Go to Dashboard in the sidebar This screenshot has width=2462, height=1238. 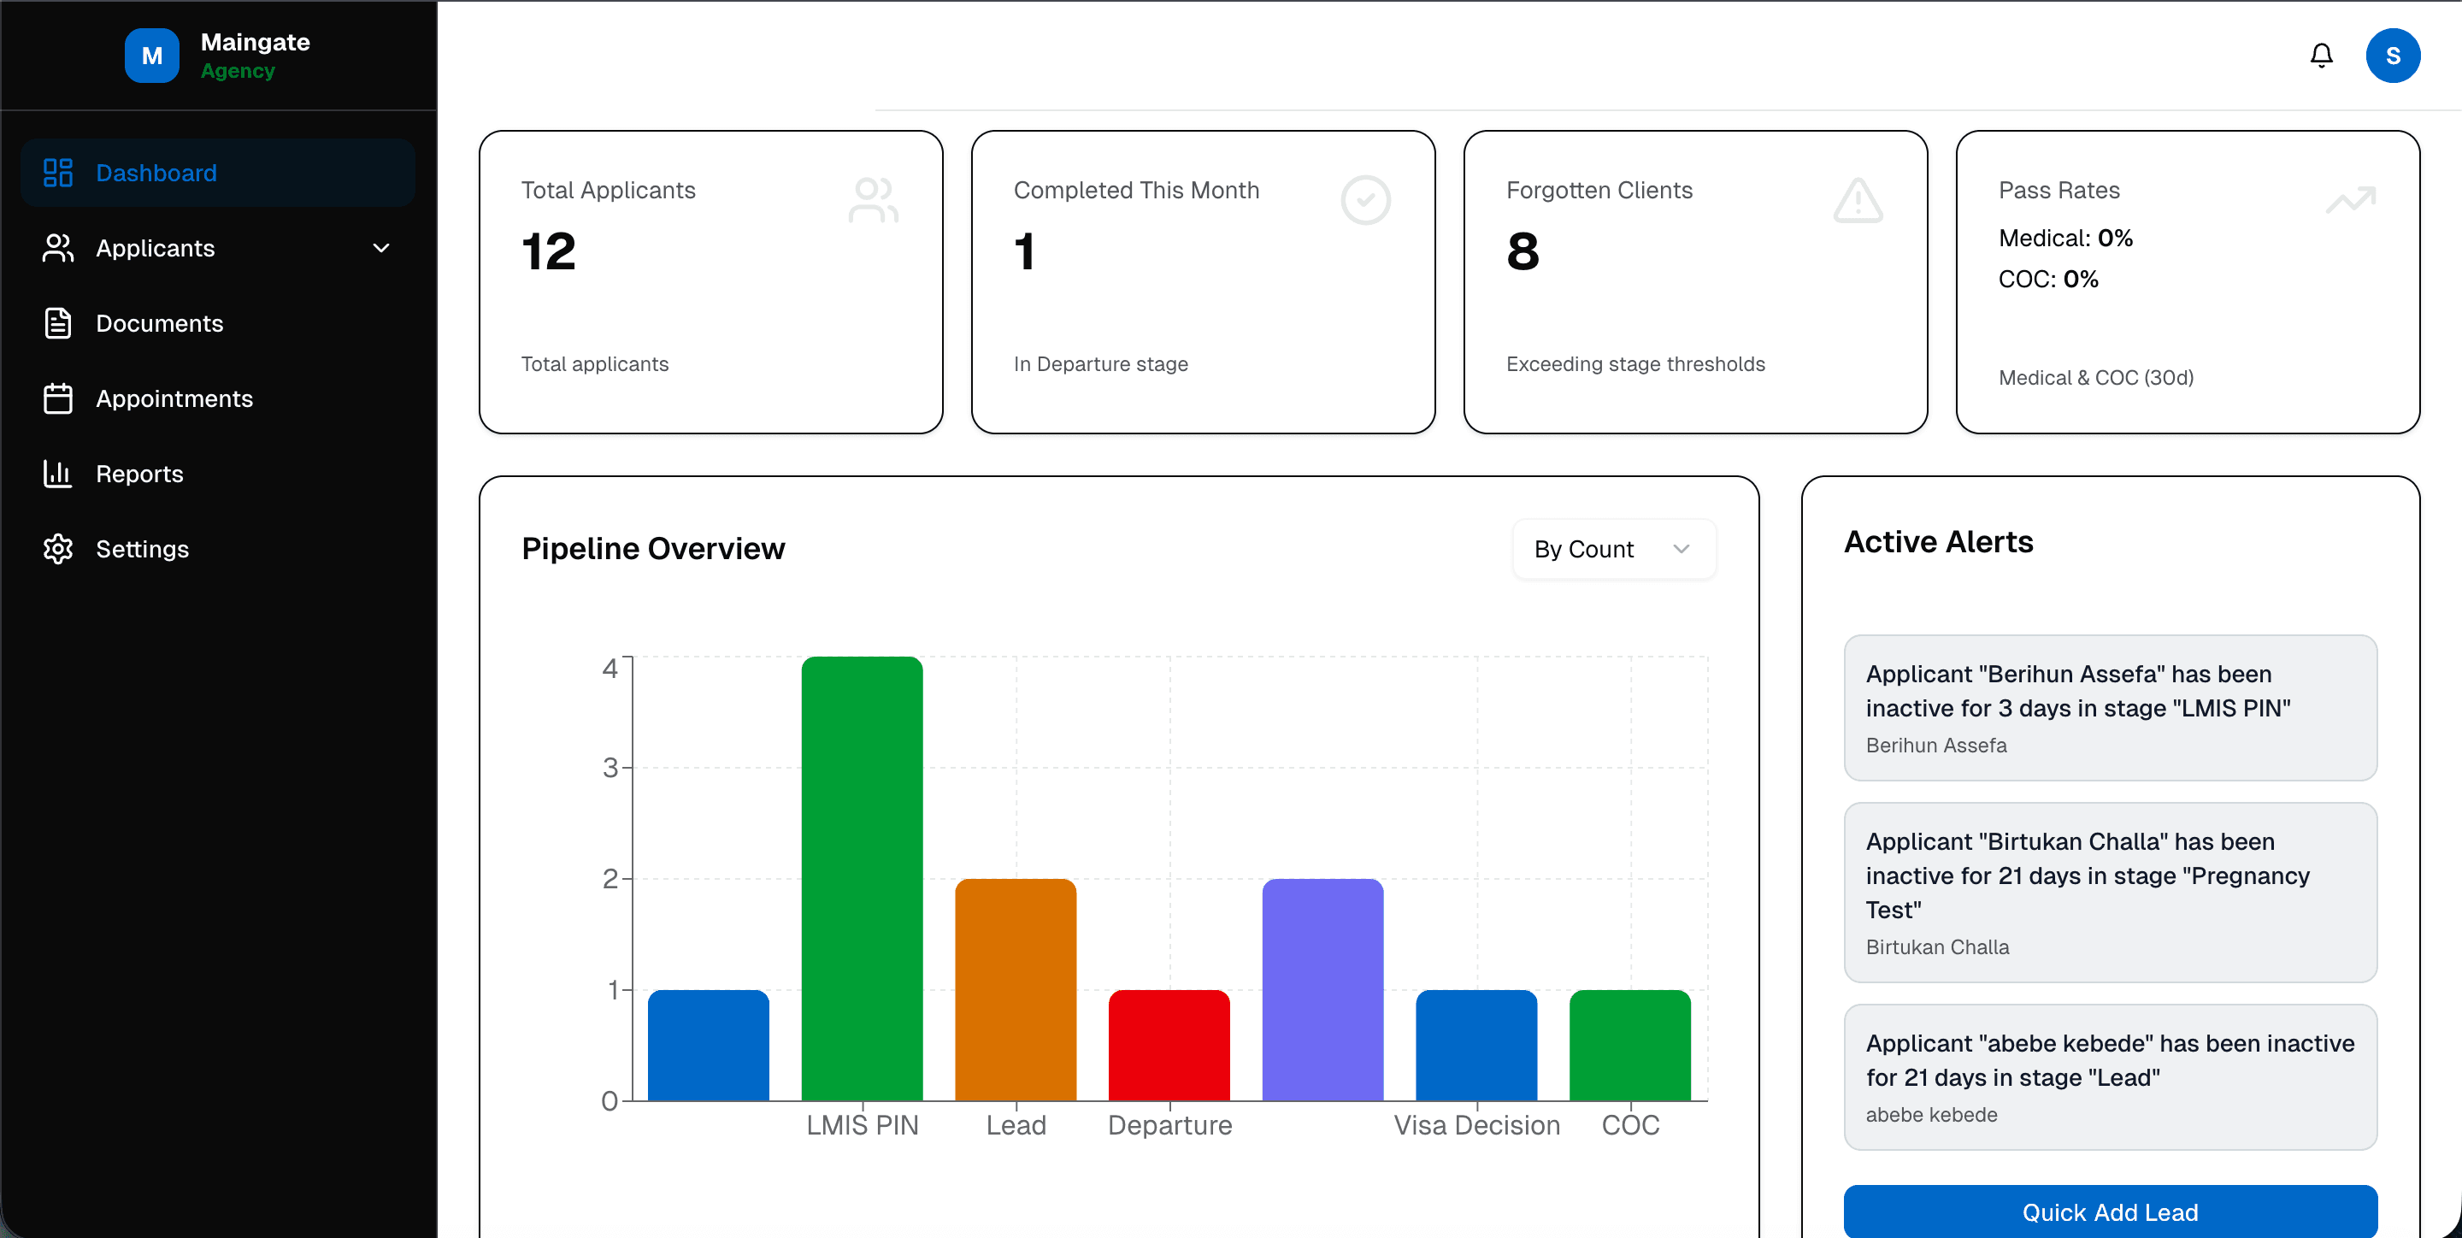point(218,173)
